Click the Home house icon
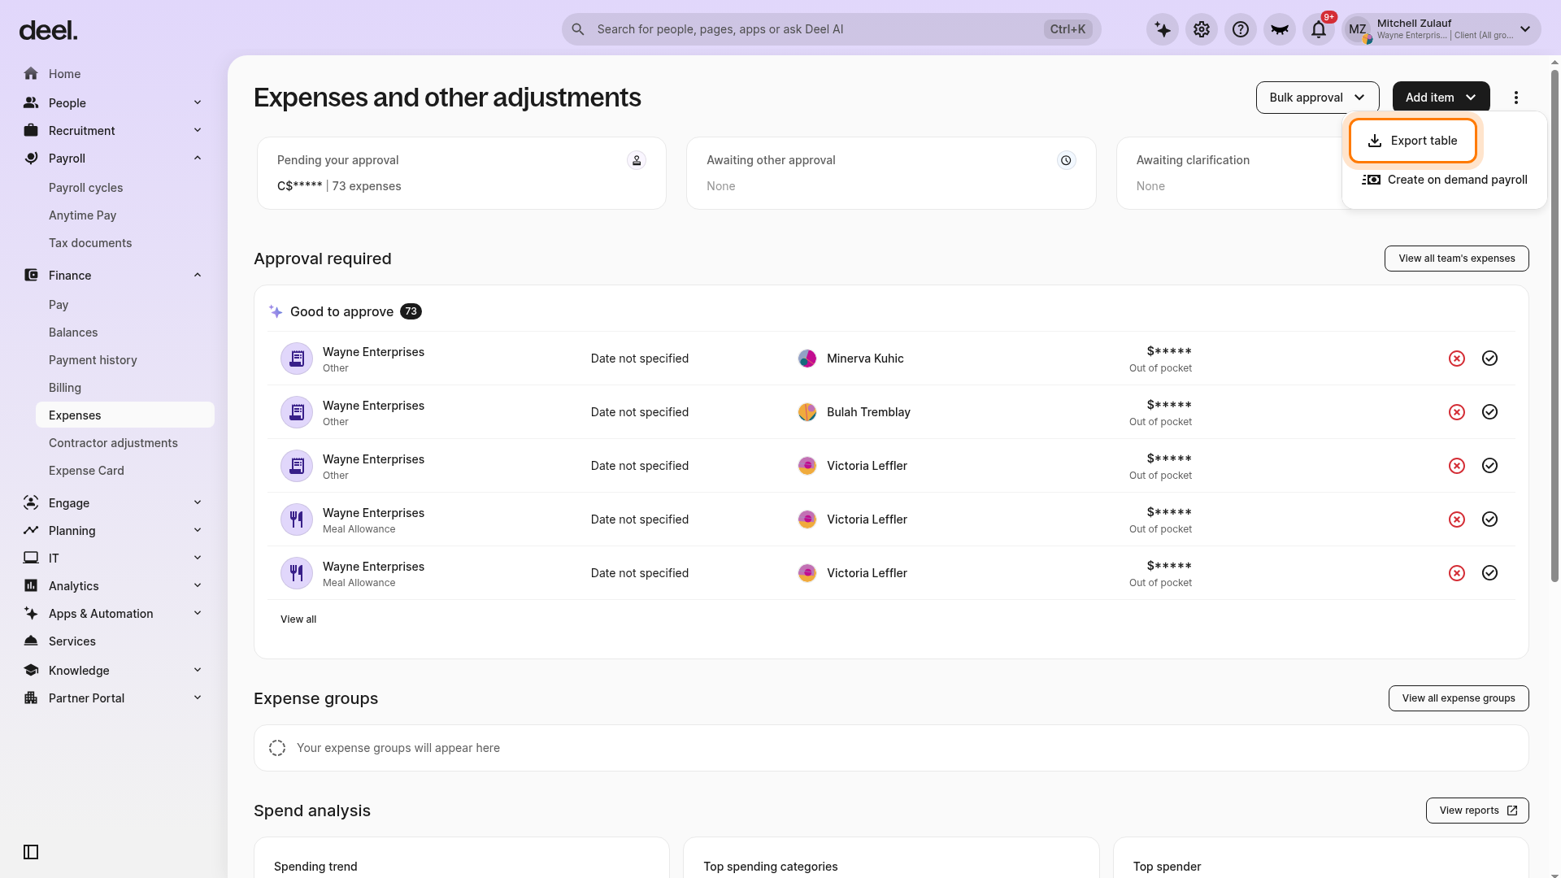1561x878 pixels. (31, 74)
